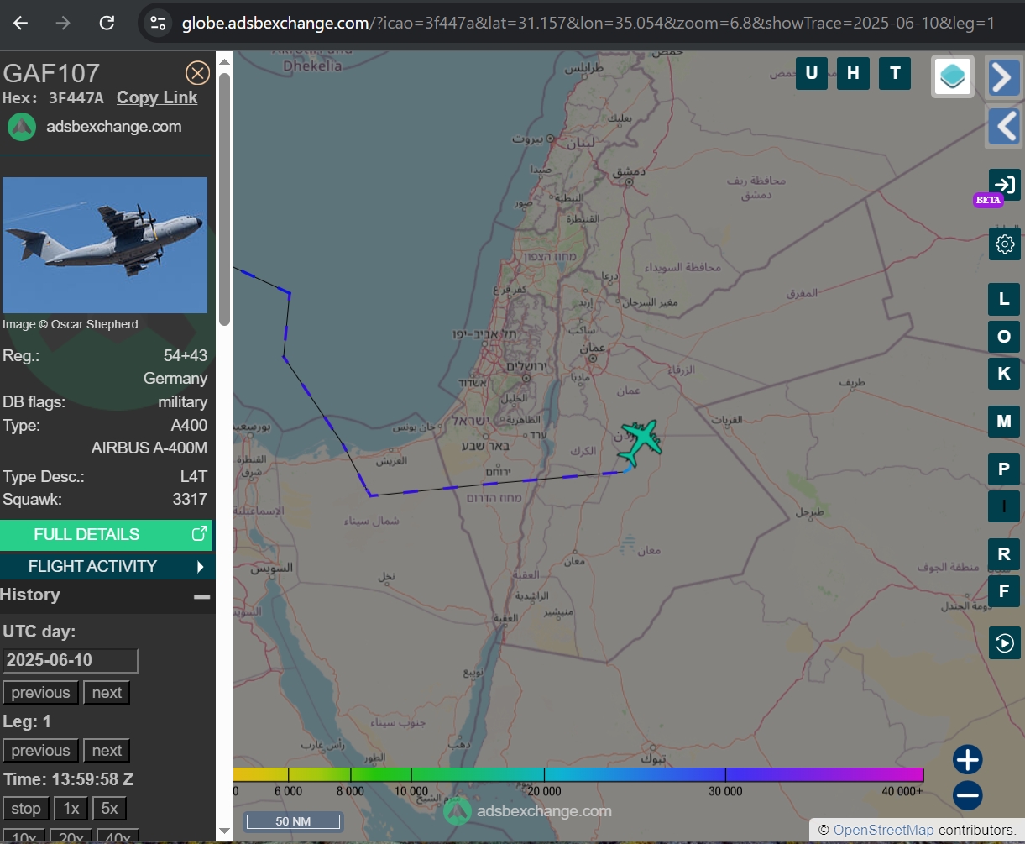Viewport: 1025px width, 844px height.
Task: Open the map layers selector
Action: click(x=952, y=76)
